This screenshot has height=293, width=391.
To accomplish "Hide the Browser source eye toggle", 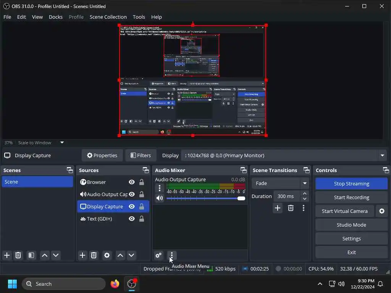I will 132,182.
